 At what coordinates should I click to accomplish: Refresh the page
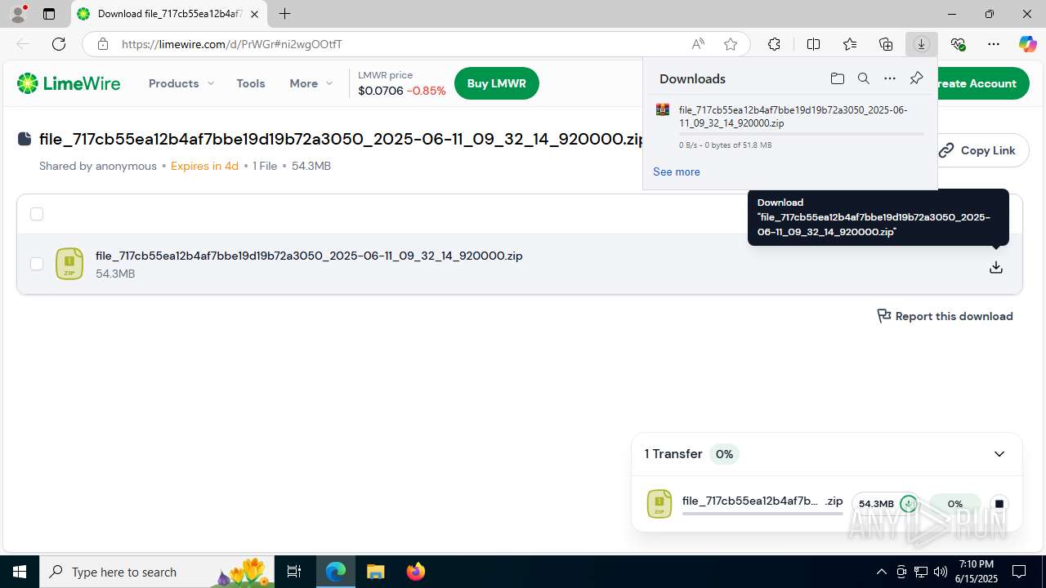[59, 44]
